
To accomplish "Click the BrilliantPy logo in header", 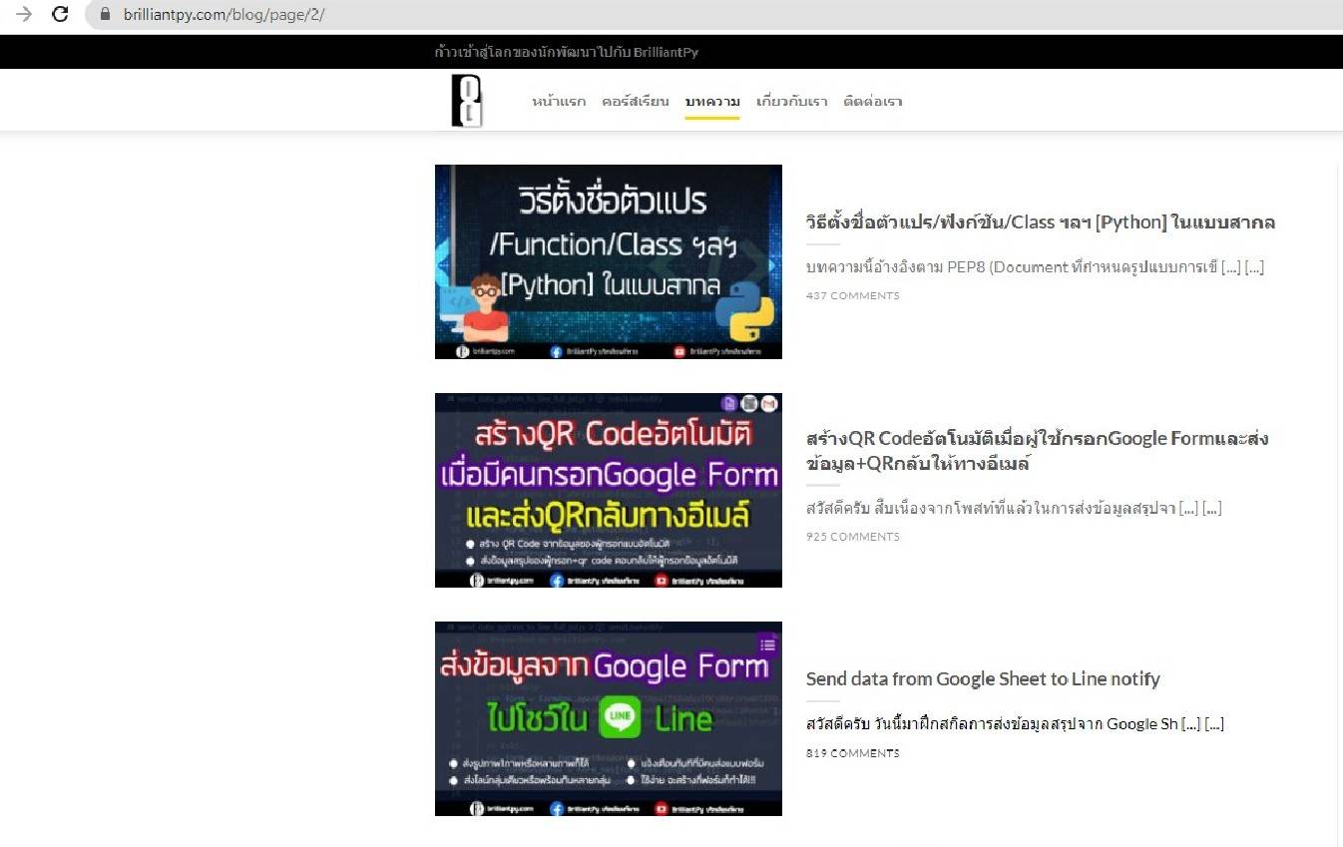I will (467, 101).
